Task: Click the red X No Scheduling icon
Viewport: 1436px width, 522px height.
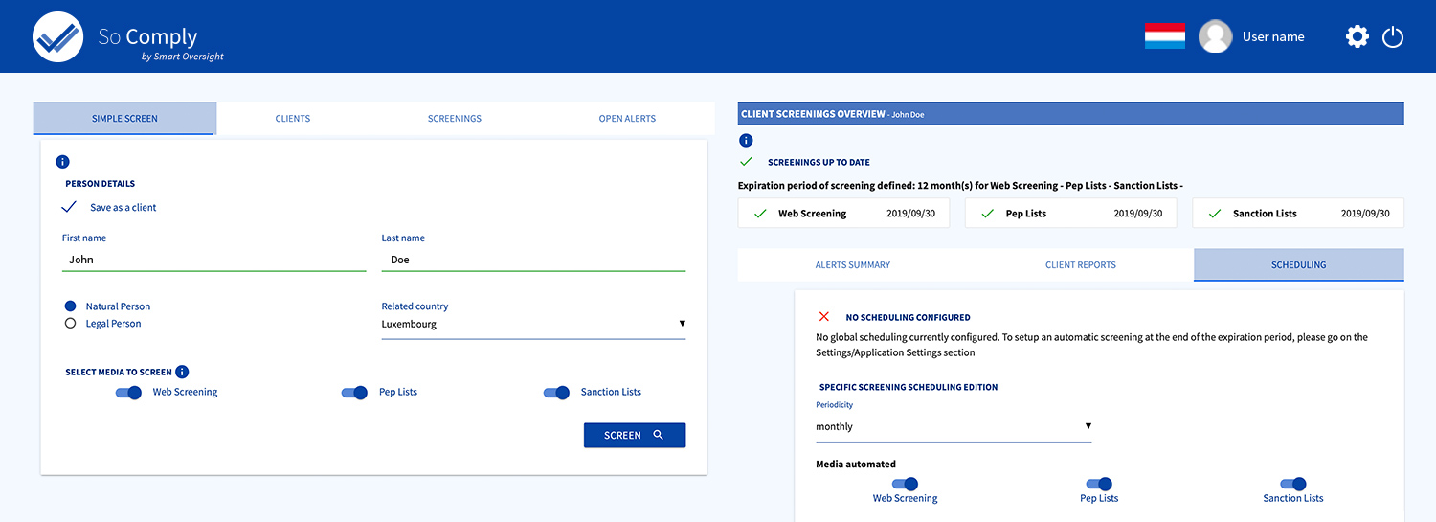Action: 823,316
